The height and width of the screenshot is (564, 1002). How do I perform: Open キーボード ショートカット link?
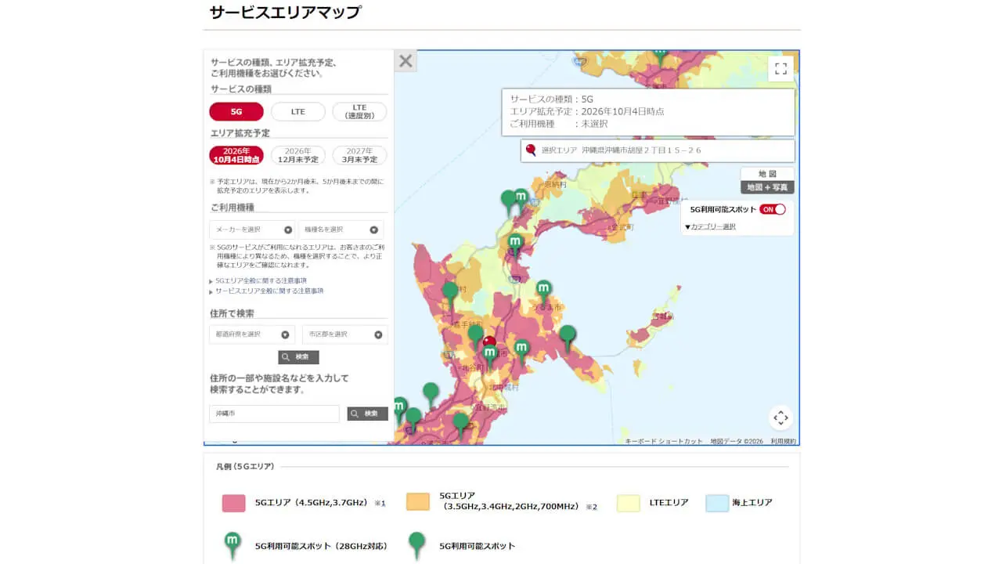(x=664, y=441)
